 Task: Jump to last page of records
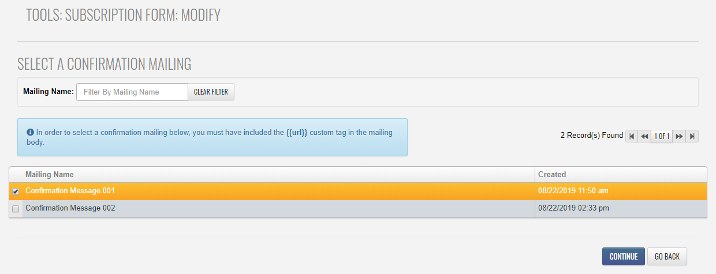coord(692,136)
